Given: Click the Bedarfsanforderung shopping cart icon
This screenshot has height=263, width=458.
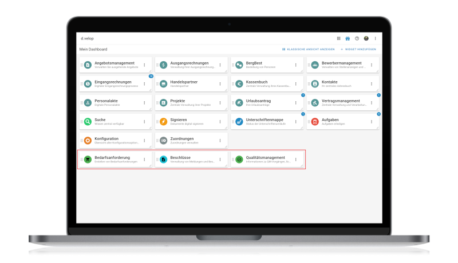Looking at the screenshot, I should (88, 160).
